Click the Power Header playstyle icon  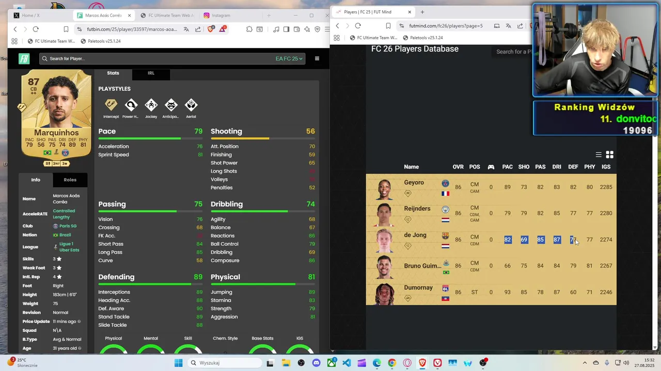(x=131, y=105)
